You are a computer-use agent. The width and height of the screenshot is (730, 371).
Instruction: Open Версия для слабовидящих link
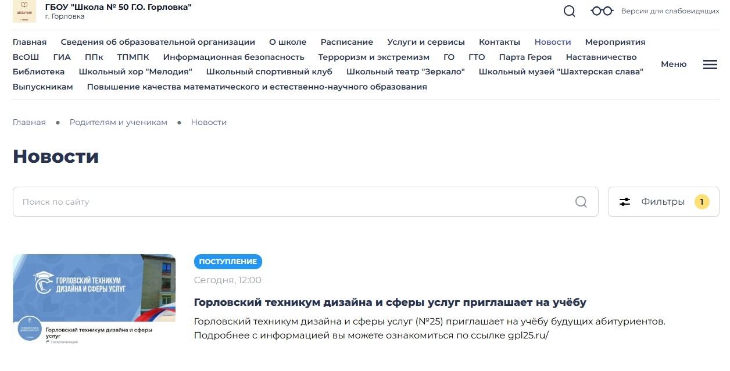(x=670, y=11)
